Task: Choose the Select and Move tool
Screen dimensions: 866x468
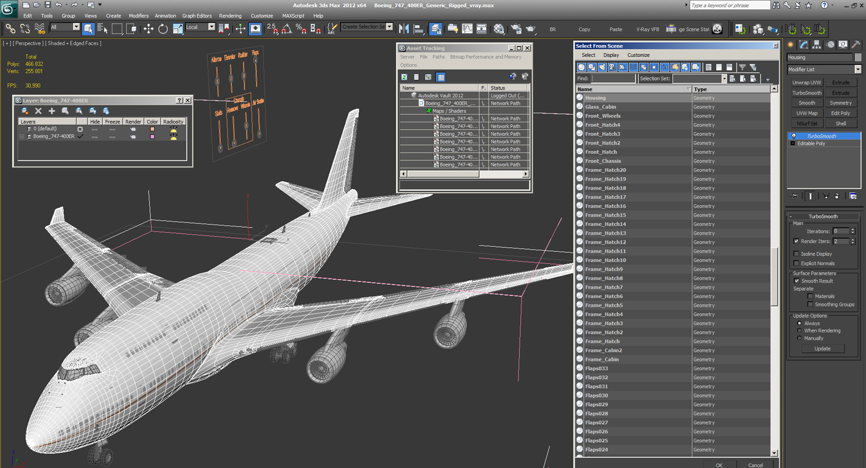Action: 148,28
